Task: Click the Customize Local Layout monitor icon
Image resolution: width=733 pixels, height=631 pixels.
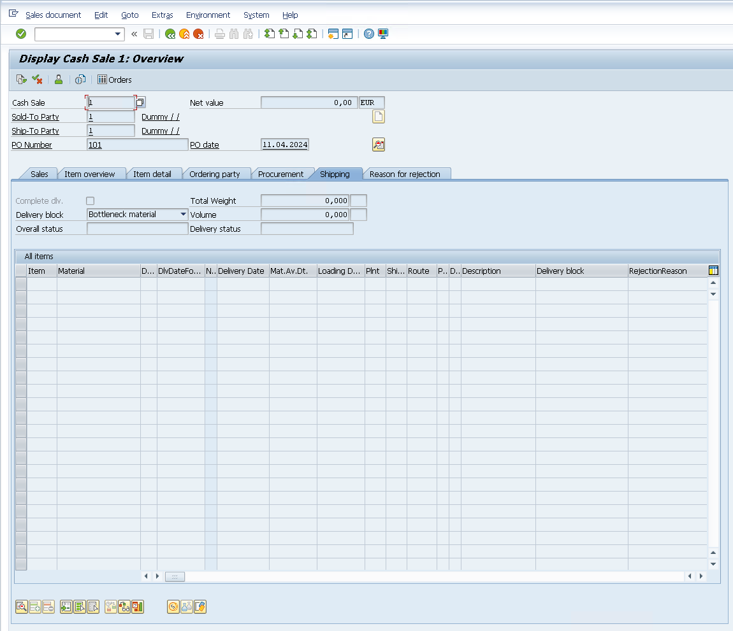Action: [x=382, y=34]
